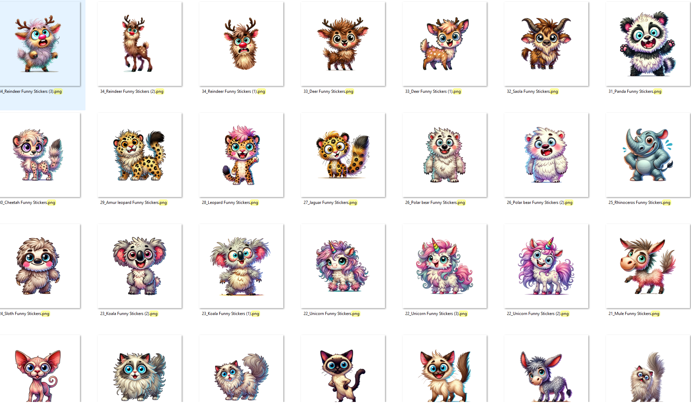Pick the 28_Leopard Funny Stickers image

point(241,155)
